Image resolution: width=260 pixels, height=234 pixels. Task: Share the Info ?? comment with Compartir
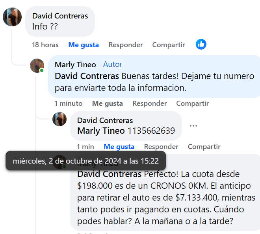coord(169,45)
